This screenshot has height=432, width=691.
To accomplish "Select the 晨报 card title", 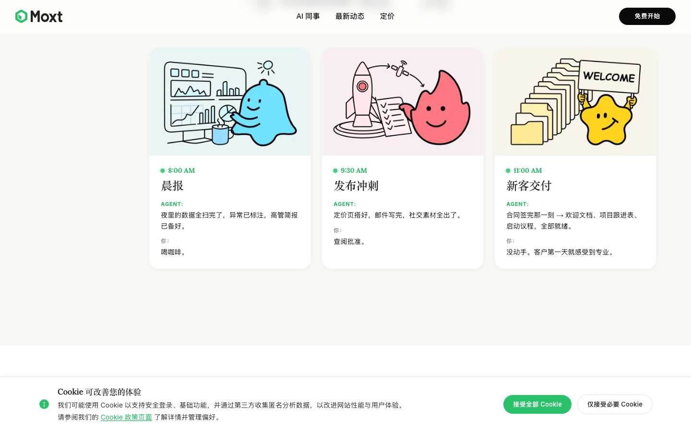I will pyautogui.click(x=172, y=186).
